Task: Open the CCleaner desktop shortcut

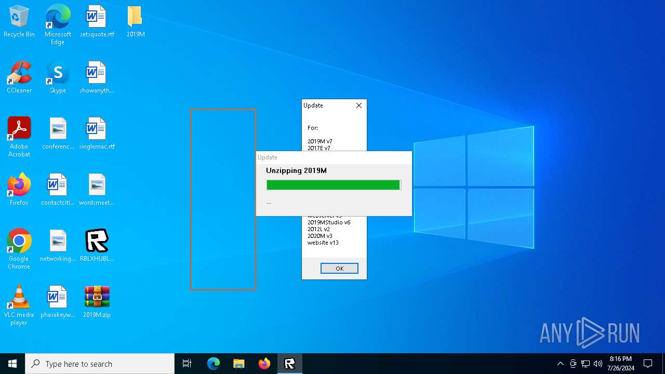Action: (x=19, y=77)
